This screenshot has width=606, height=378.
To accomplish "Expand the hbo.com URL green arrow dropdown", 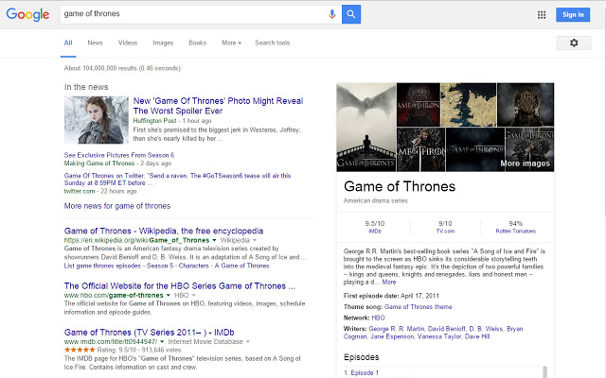I will pyautogui.click(x=169, y=296).
